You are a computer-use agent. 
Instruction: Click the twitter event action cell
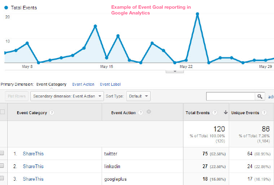point(111,154)
